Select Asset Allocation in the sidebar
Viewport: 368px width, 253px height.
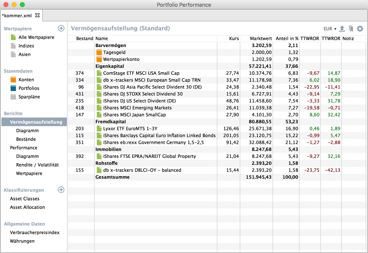pyautogui.click(x=27, y=207)
